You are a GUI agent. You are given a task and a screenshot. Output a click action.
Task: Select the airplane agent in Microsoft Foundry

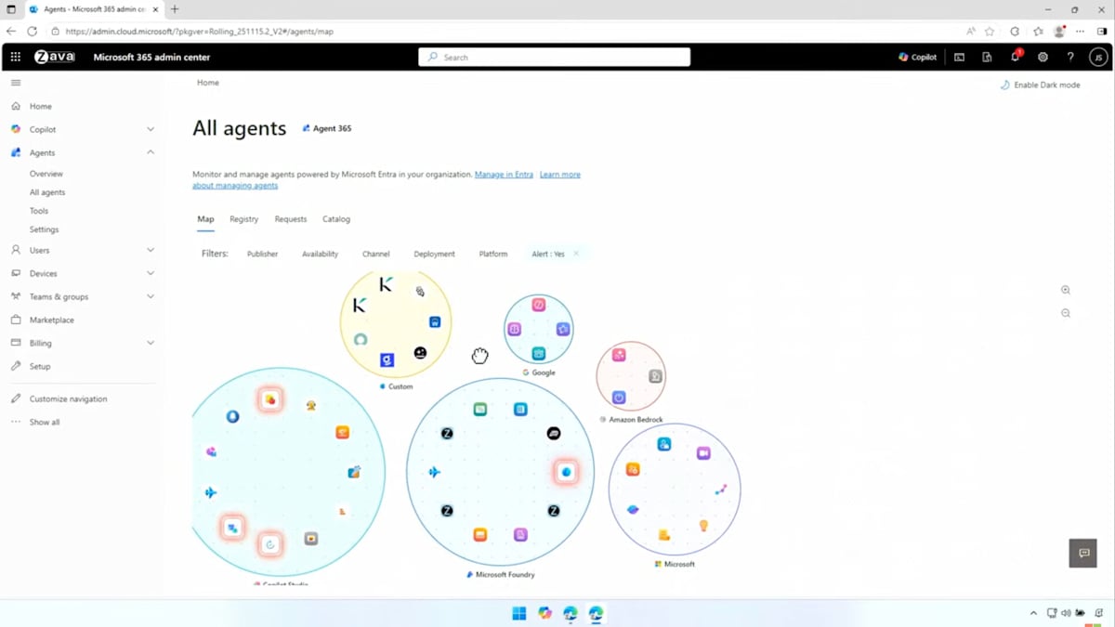pyautogui.click(x=434, y=472)
